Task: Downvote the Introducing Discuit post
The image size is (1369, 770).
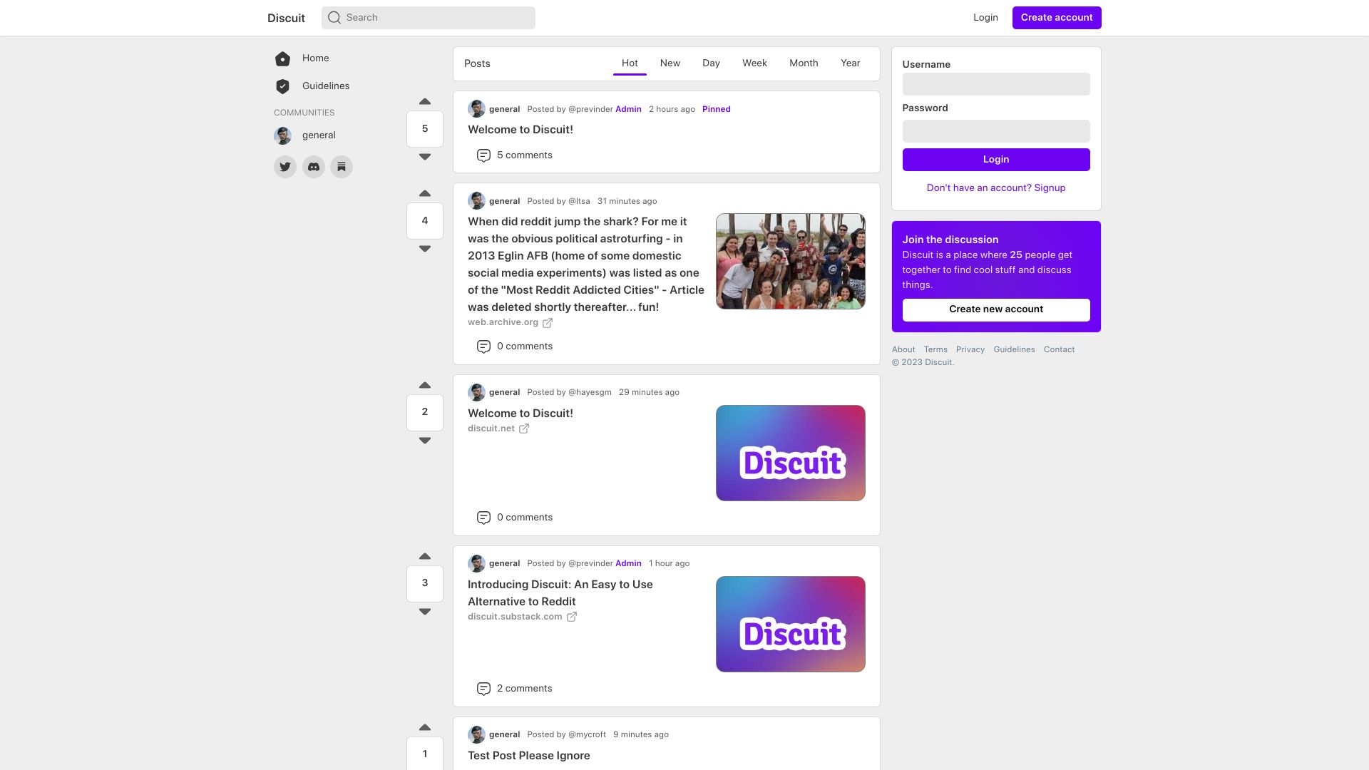Action: click(425, 612)
